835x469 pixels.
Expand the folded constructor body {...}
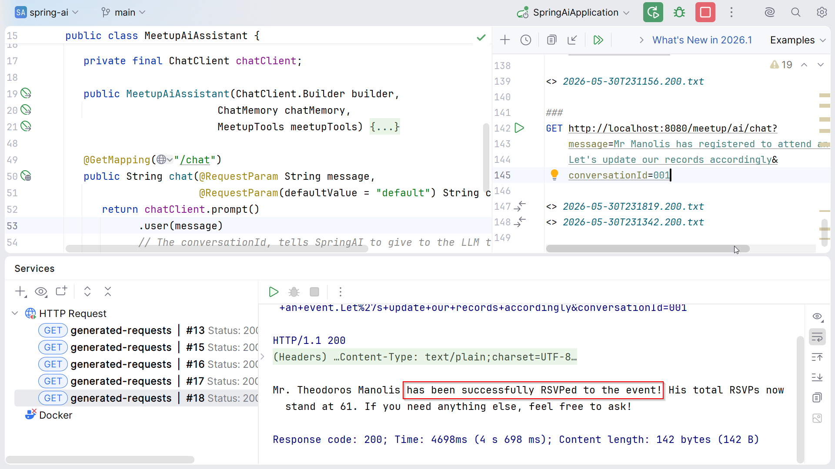pyautogui.click(x=384, y=127)
